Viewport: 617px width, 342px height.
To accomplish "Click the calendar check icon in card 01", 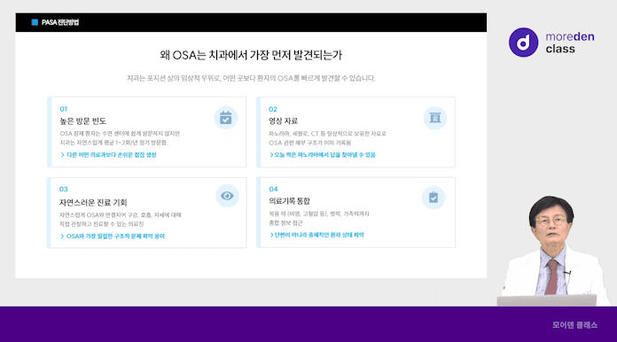I will click(x=226, y=118).
